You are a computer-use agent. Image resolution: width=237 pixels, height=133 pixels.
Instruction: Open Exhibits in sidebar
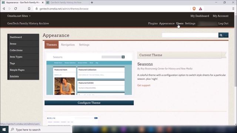click(23, 76)
